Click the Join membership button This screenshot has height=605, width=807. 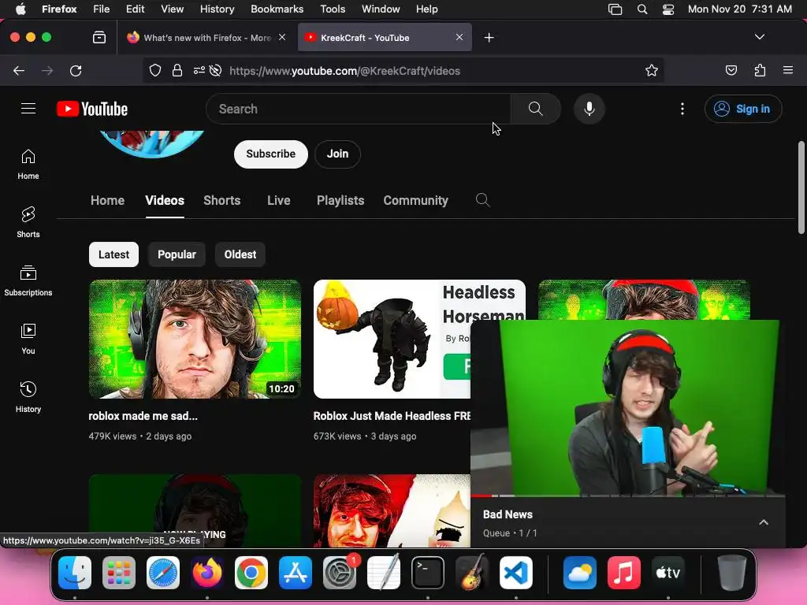pos(337,154)
